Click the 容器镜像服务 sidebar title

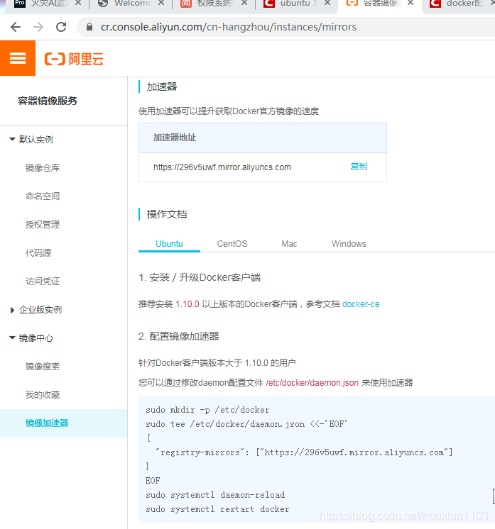click(48, 101)
